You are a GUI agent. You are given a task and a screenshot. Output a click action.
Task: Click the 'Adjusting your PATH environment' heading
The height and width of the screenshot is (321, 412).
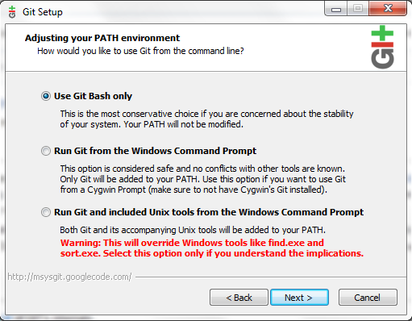click(102, 38)
